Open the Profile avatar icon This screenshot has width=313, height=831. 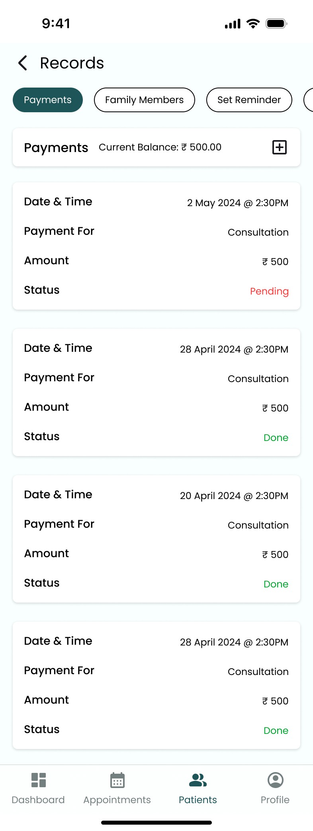click(275, 780)
